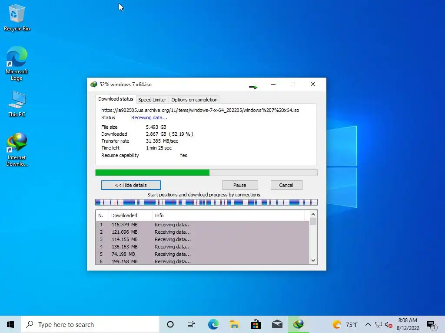
Task: Open Microsoft Store from the taskbar
Action: (256, 324)
